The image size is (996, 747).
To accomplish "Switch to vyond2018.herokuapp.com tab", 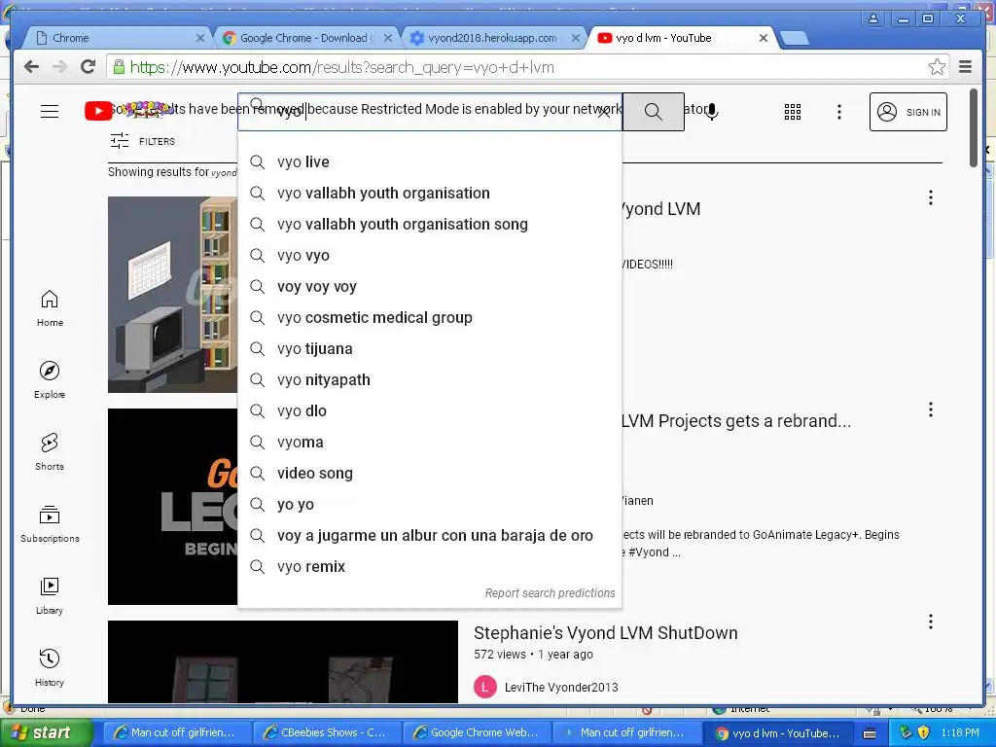I will 492,38.
